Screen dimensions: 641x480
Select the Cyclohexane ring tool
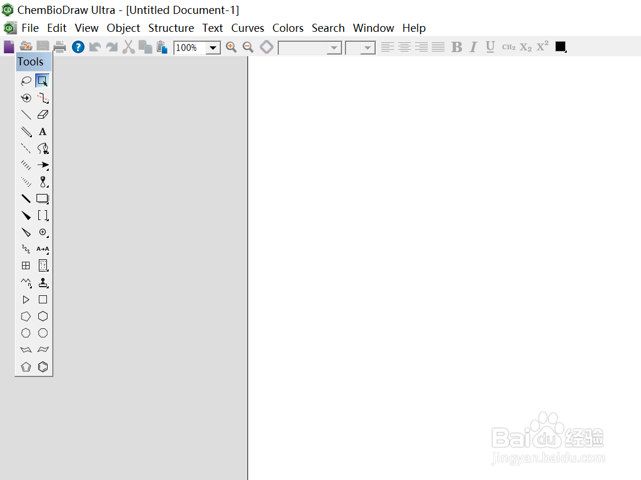42,316
